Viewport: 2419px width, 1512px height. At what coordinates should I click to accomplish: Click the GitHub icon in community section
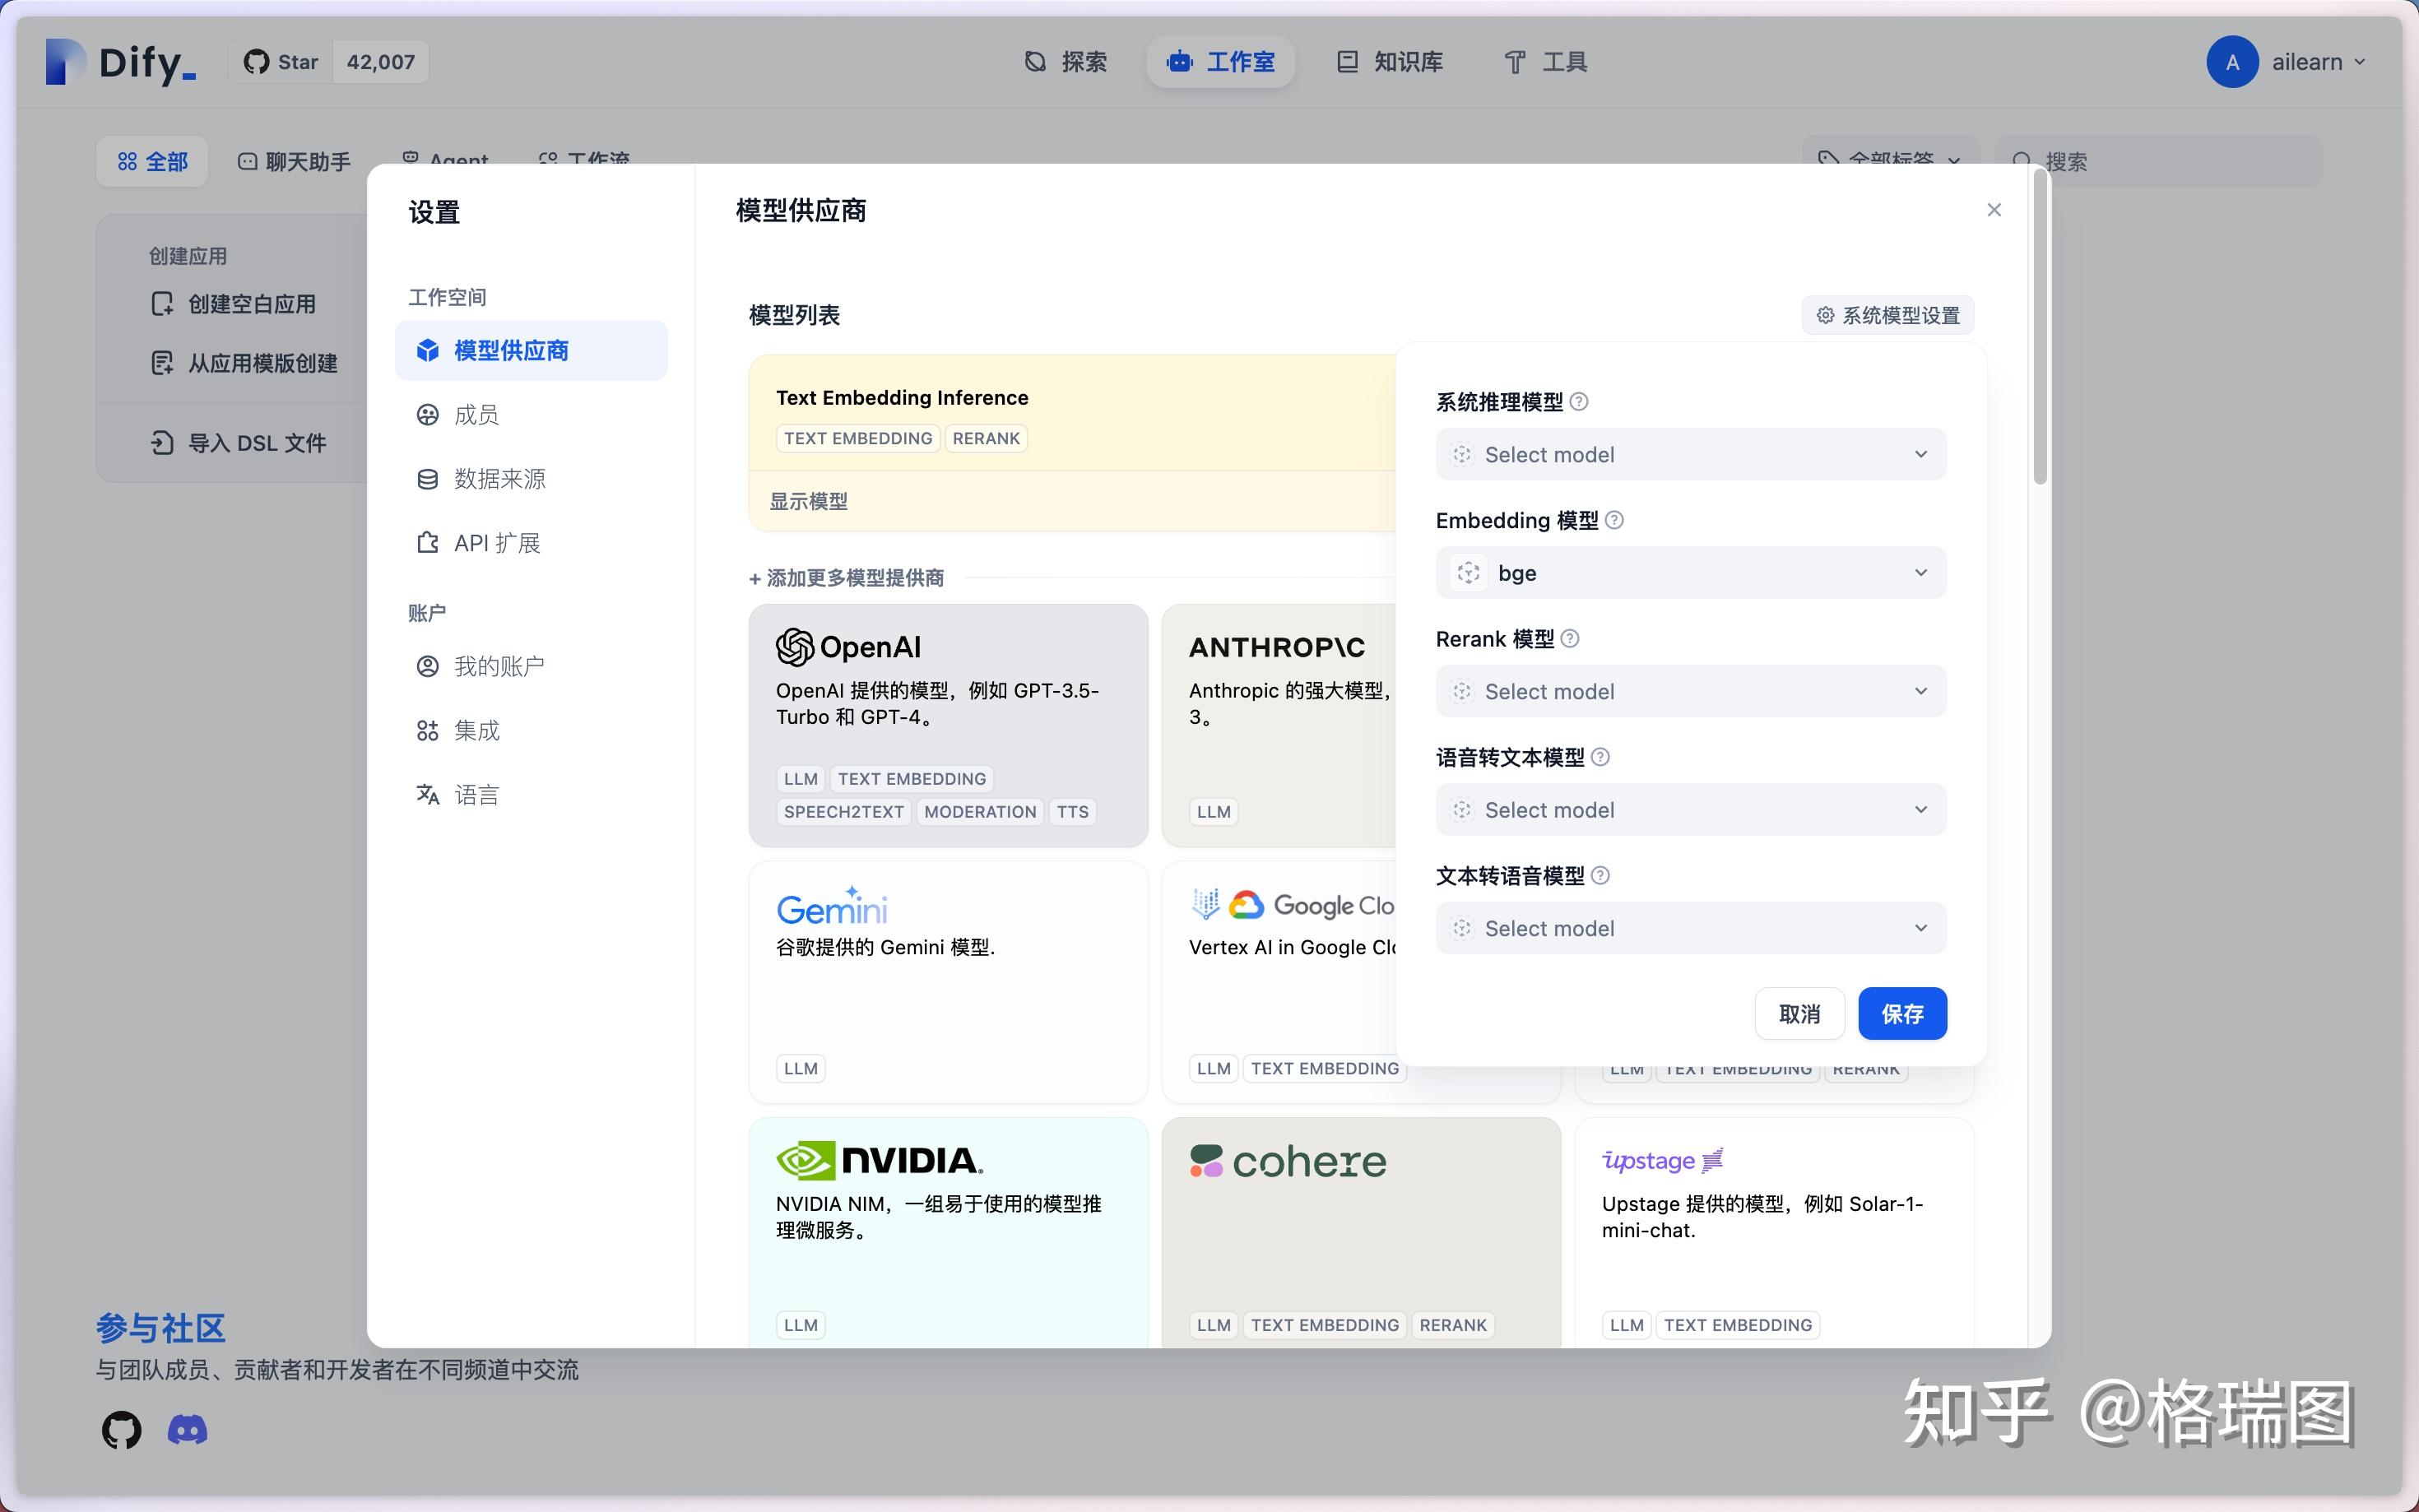[x=120, y=1429]
